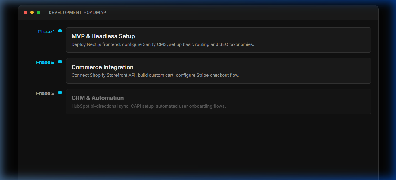Click the red close window dot
396x180 pixels.
tap(25, 13)
